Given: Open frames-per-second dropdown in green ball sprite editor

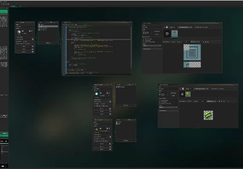Looking at the screenshot, I should [x=202, y=89].
